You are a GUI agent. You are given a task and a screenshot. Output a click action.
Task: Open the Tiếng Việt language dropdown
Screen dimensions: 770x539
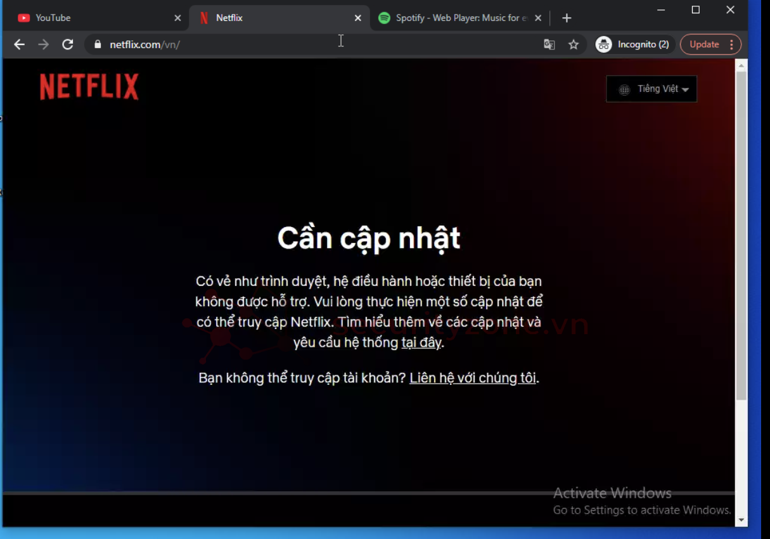[651, 89]
